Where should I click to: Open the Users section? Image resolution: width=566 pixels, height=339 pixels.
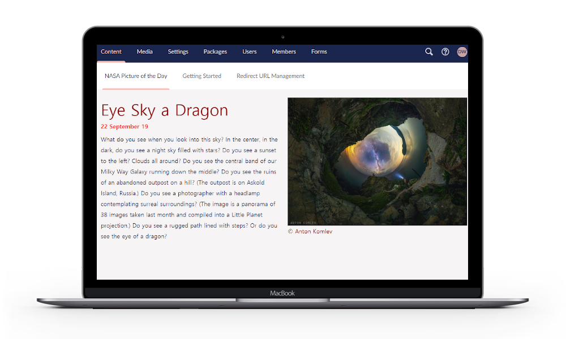pyautogui.click(x=250, y=52)
